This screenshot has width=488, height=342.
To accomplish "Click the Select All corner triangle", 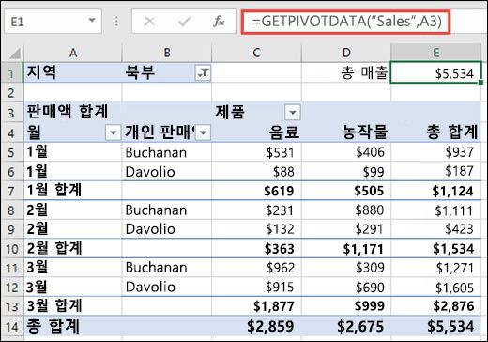I will [x=15, y=54].
